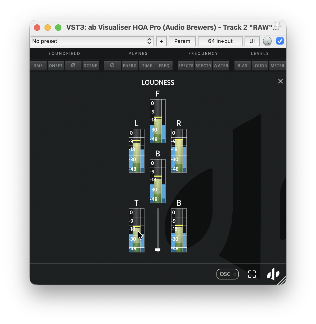The height and width of the screenshot is (324, 316).
Task: Click the F front loudness meter
Action: coord(158,121)
